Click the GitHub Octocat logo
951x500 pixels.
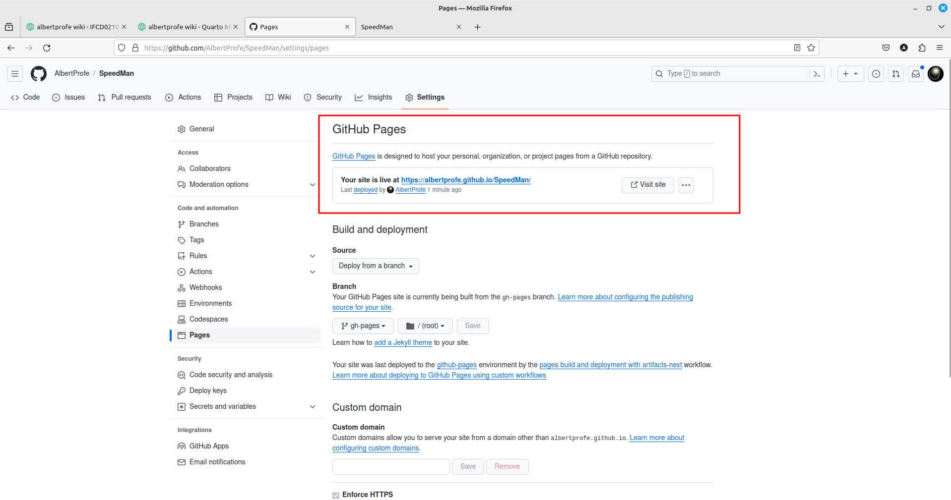point(39,74)
